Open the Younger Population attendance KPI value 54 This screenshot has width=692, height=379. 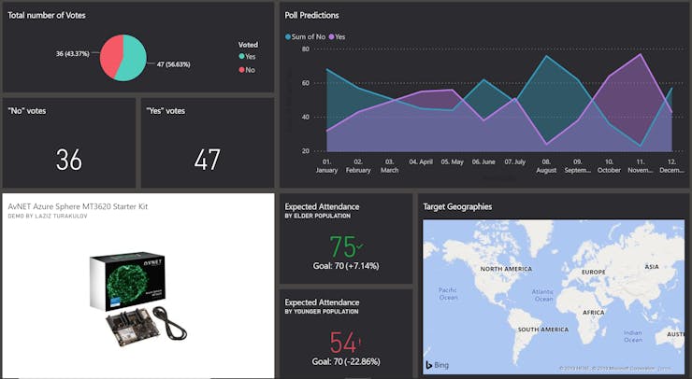point(343,342)
